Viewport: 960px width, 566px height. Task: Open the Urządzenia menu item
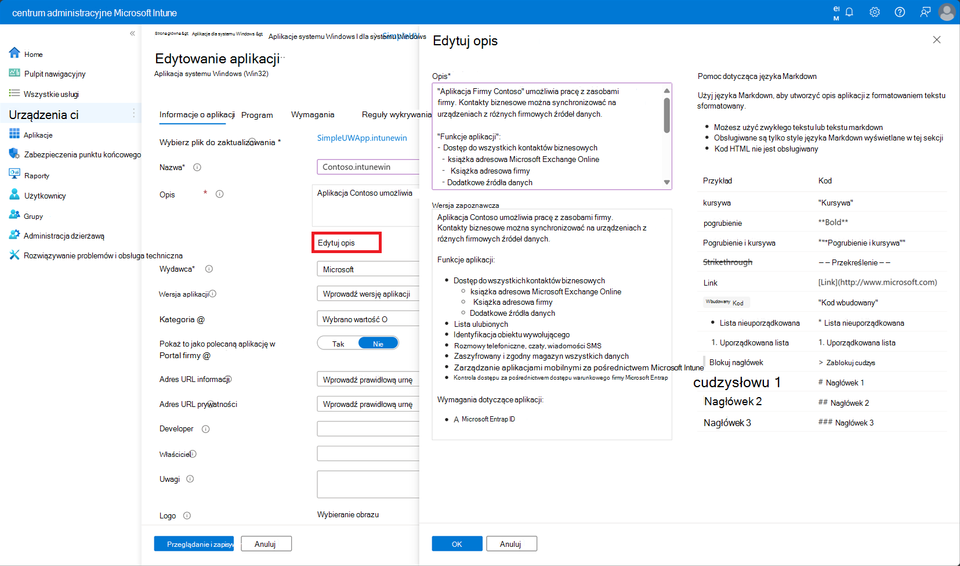coord(44,115)
